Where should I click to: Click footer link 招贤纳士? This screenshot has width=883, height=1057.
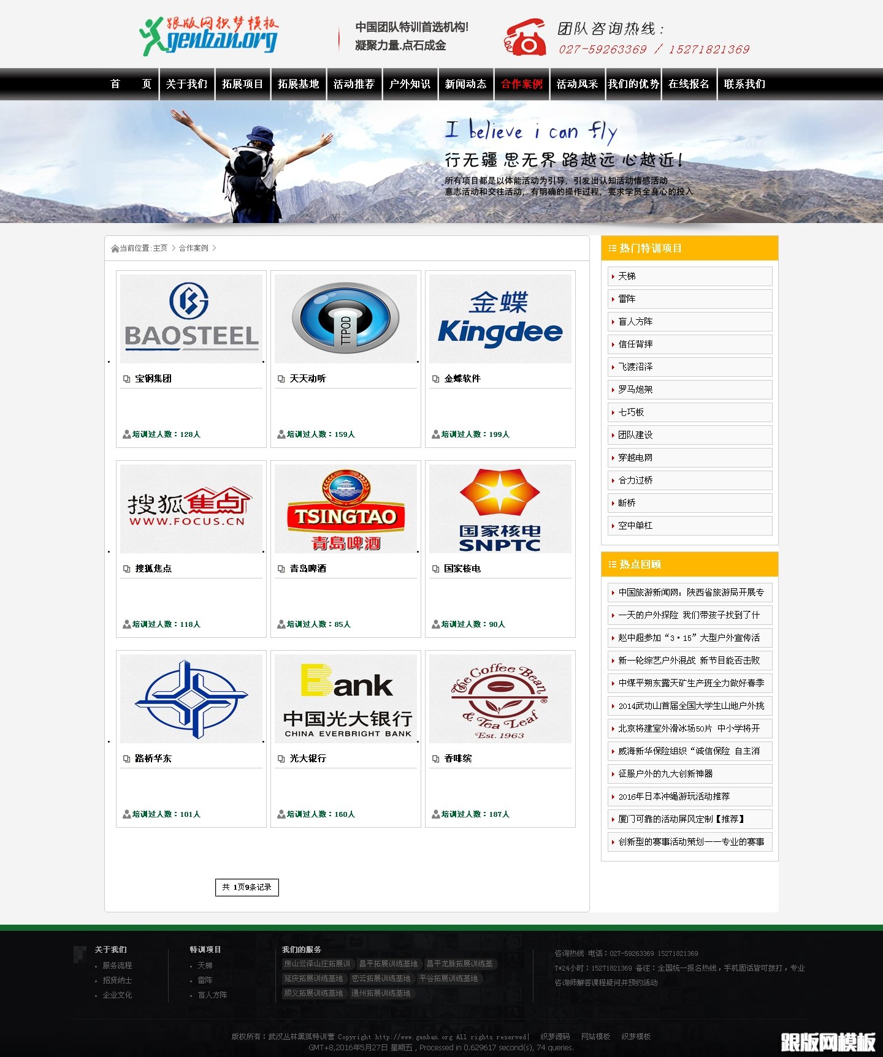(117, 980)
